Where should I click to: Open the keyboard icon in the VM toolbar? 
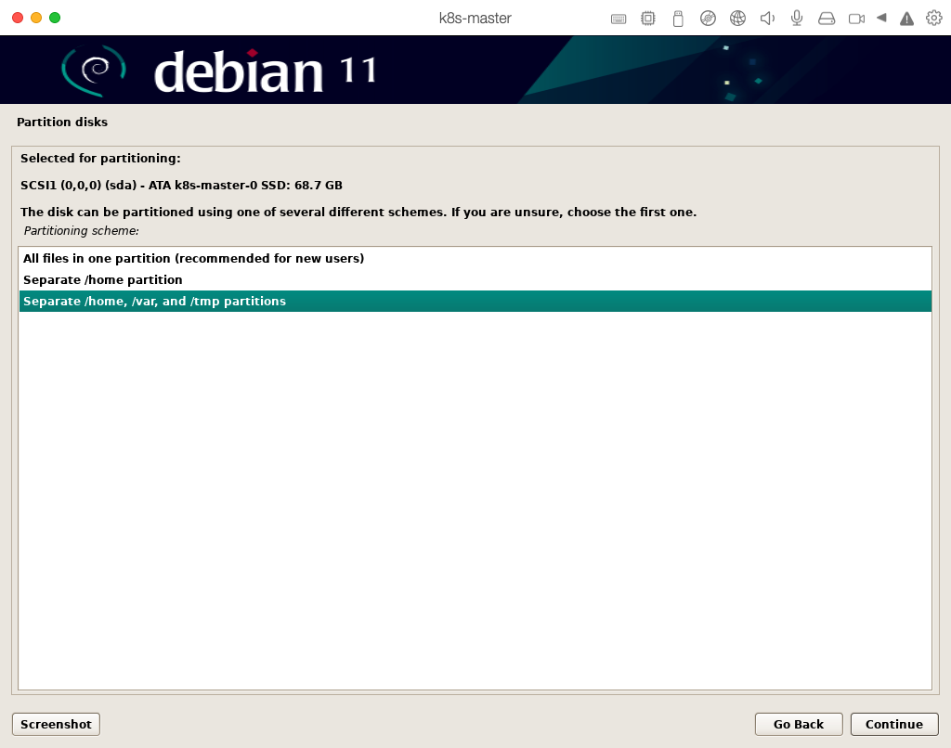point(618,19)
